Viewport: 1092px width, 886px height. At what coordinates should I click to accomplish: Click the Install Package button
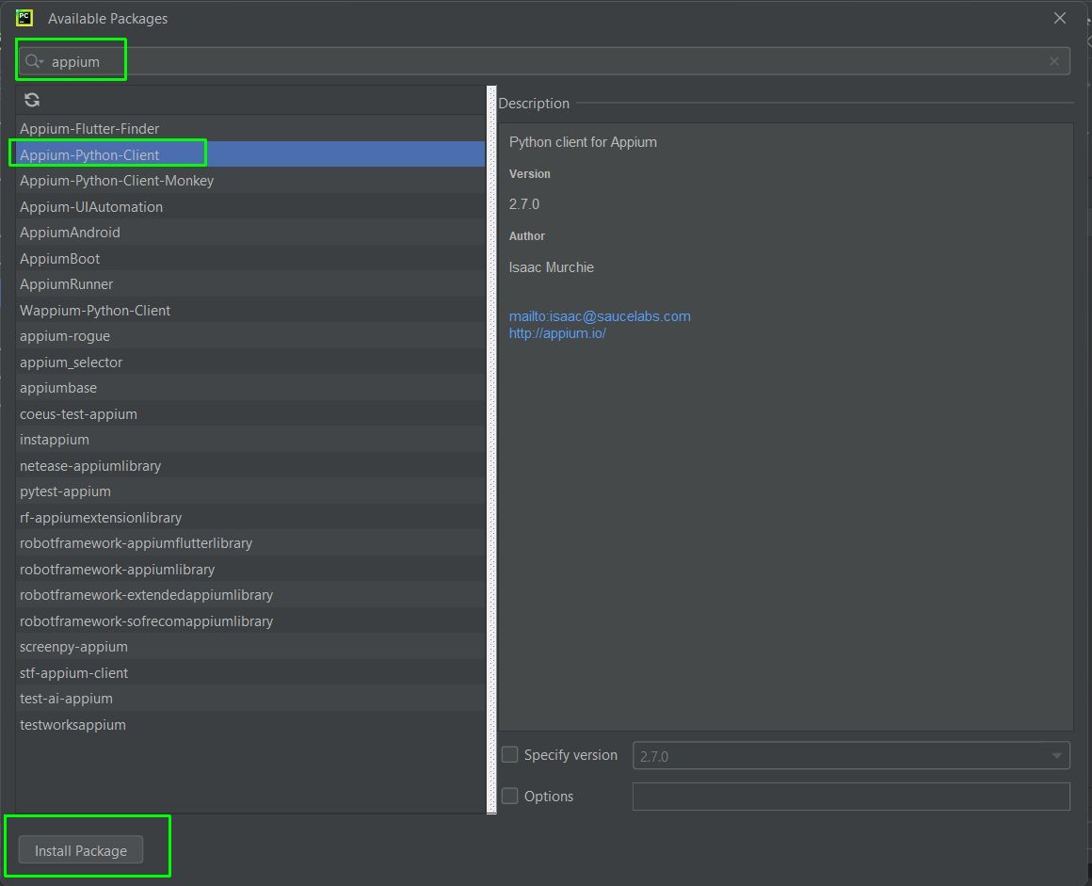coord(81,850)
